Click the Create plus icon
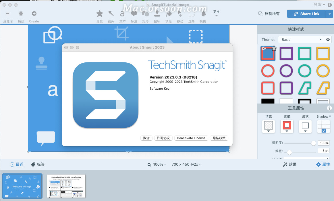334x201 pixels. click(34, 14)
